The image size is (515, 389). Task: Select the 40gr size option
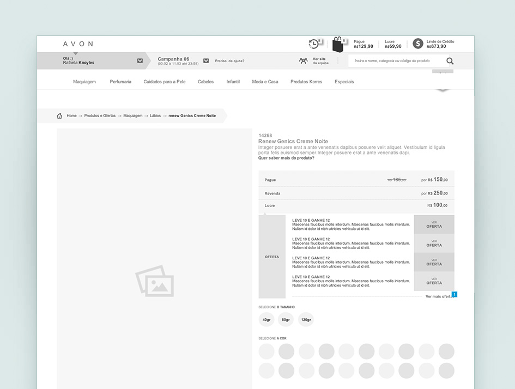pyautogui.click(x=266, y=320)
